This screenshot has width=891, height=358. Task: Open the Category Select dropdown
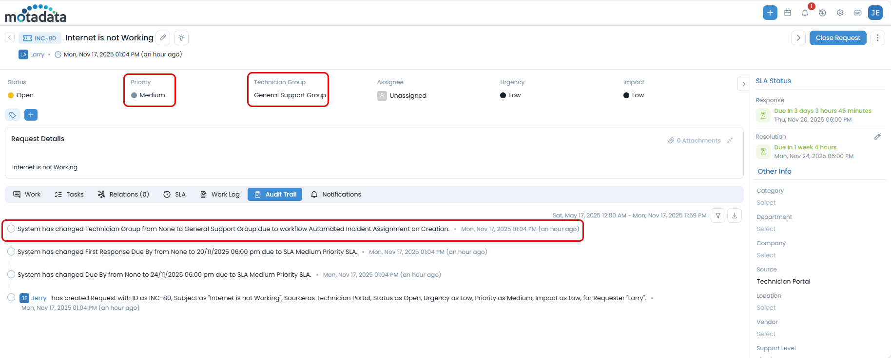[766, 203]
